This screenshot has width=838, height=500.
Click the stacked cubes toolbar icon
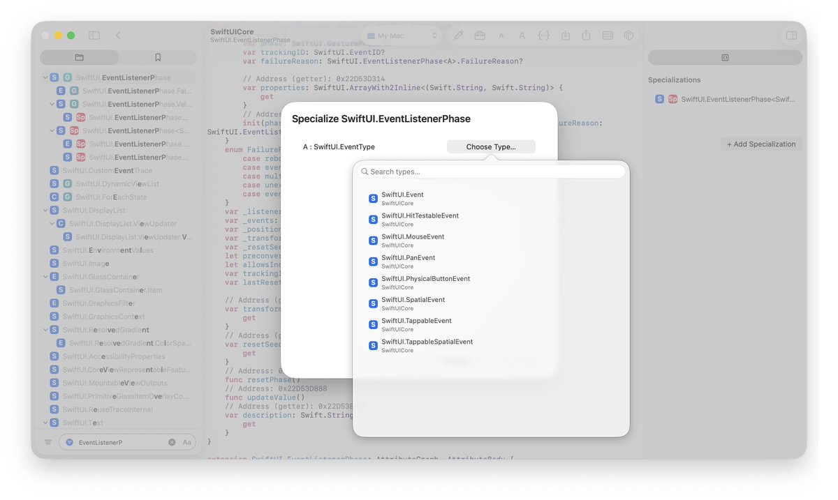tap(628, 35)
